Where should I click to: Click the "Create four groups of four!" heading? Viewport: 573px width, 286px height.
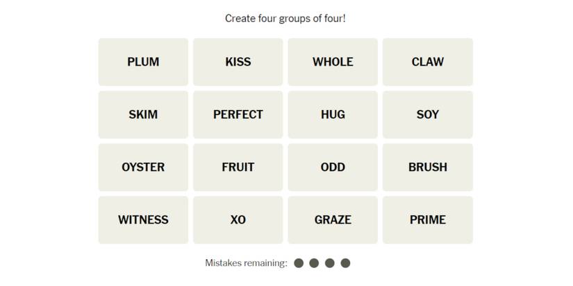tap(285, 18)
